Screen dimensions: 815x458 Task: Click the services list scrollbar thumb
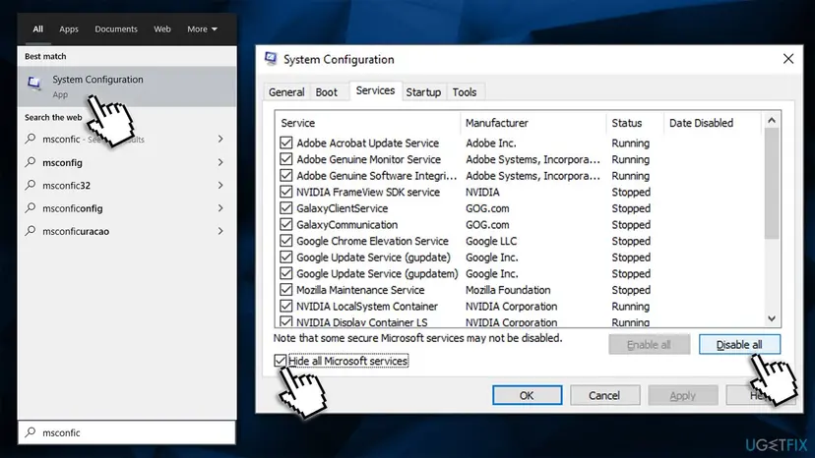(x=772, y=183)
